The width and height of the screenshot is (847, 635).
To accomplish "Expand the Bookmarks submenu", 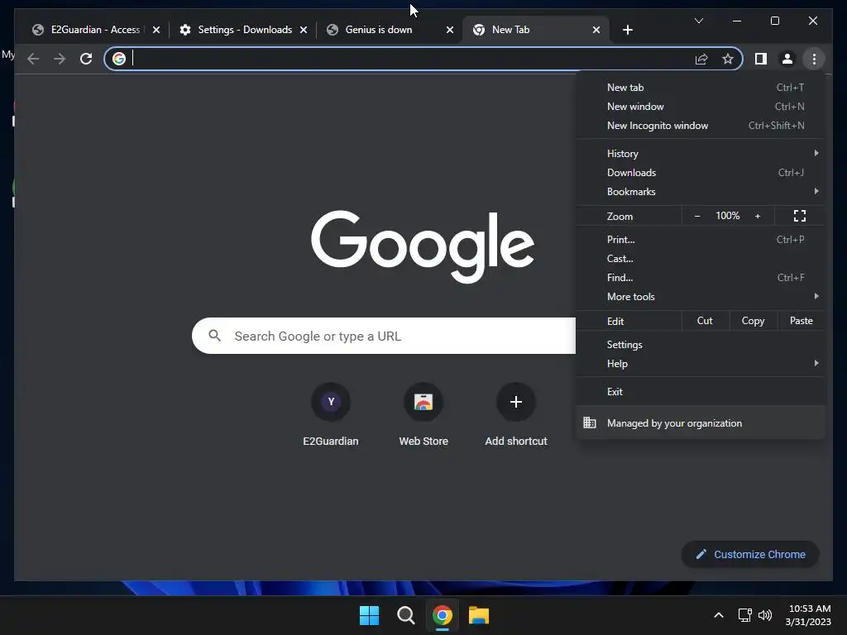I will pos(700,192).
